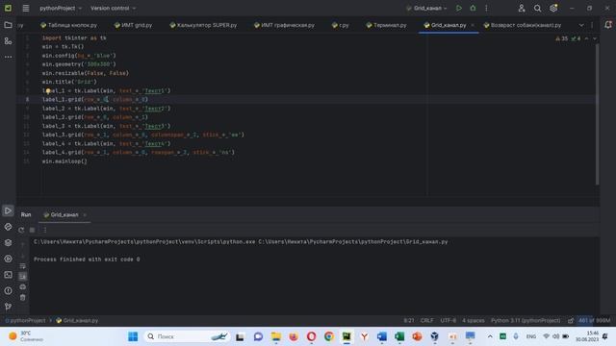616x346 pixels.
Task: Open the Code With Me user icon
Action: click(522, 8)
